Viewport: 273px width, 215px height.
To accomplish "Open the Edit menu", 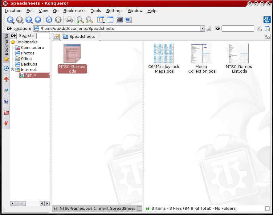I will 30,10.
